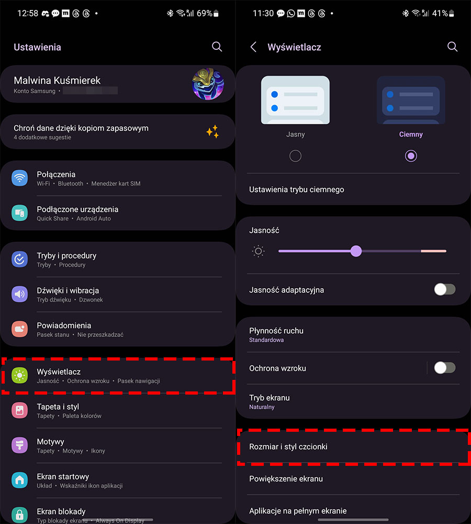The width and height of the screenshot is (471, 524).
Task: Select the Jasny radio button
Action: [x=295, y=156]
